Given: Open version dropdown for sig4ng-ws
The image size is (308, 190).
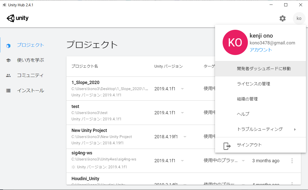Looking at the screenshot, I should coord(182,161).
